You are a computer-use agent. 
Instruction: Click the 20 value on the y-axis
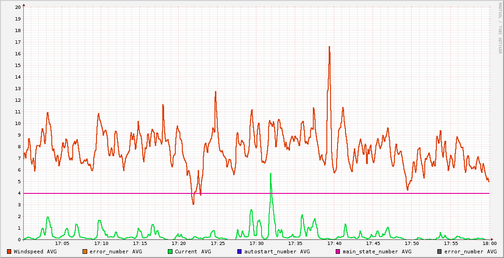pyautogui.click(x=18, y=7)
